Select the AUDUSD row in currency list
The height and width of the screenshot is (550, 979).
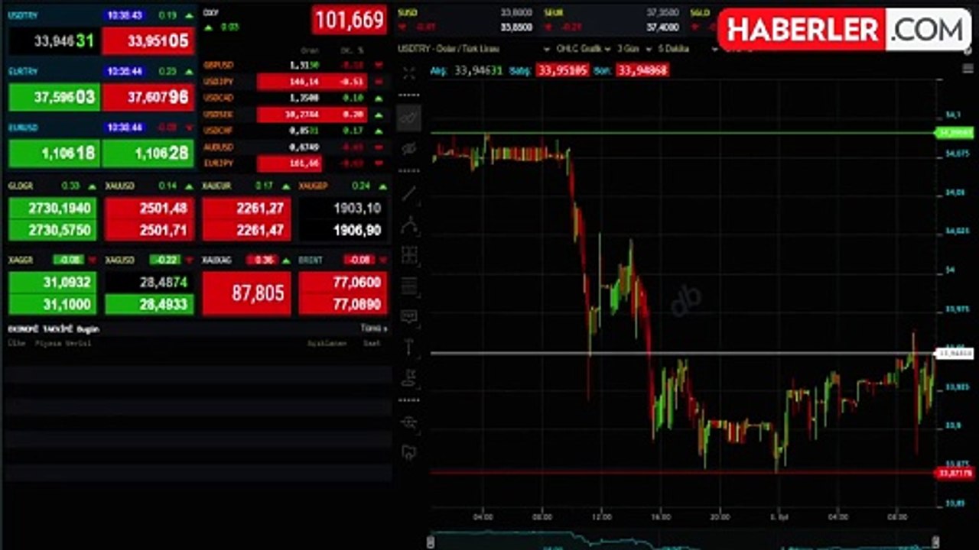293,147
